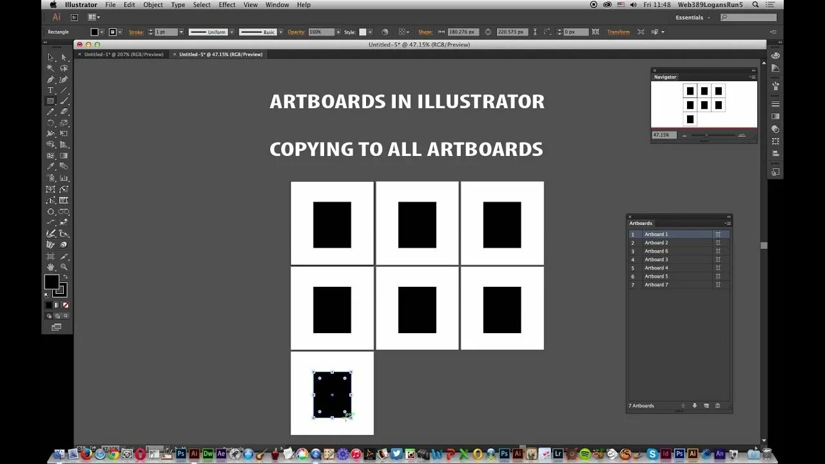Set fill to None in toolbox
Viewport: 825px width, 464px height.
(x=66, y=305)
